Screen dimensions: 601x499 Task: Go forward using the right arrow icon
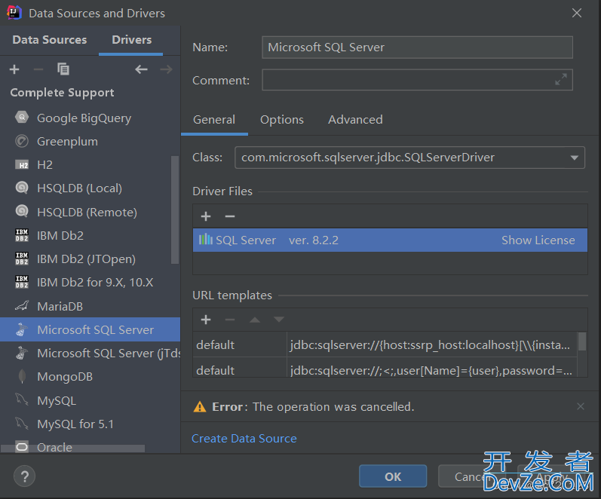point(166,69)
